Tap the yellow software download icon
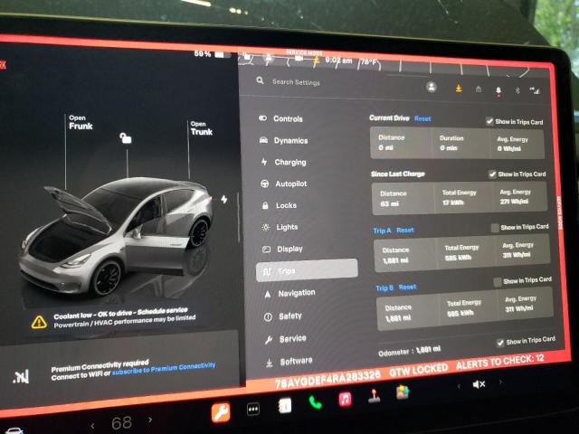 459,89
